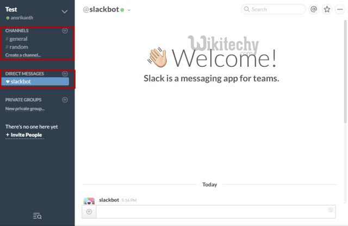
Task: Click the slackbot avatar in the message
Action: pos(89,201)
